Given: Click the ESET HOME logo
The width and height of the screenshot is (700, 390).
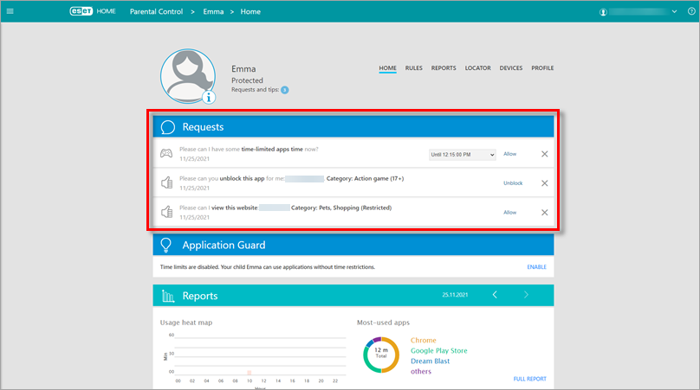Looking at the screenshot, I should [92, 12].
